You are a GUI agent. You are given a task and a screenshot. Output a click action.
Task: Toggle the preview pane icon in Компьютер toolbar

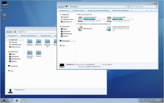point(151,10)
